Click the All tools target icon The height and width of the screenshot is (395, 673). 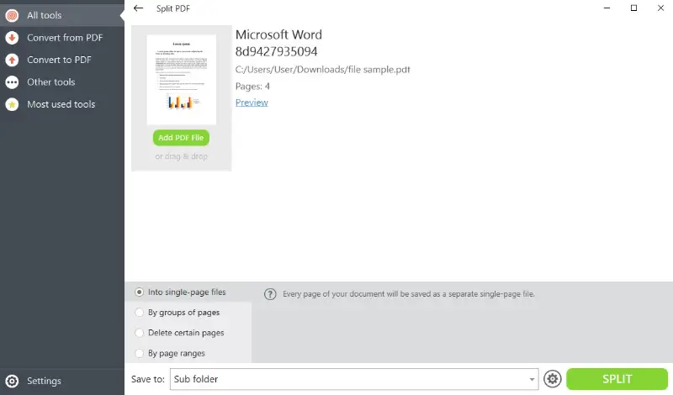[x=12, y=15]
